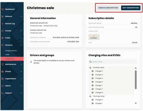
Task: Click the Remove Subscription button
Action: (x=108, y=8)
